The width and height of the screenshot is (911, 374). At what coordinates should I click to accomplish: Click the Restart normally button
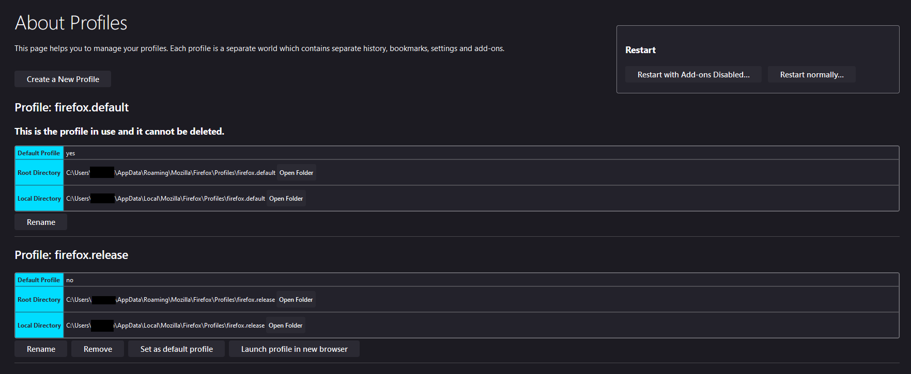point(811,75)
